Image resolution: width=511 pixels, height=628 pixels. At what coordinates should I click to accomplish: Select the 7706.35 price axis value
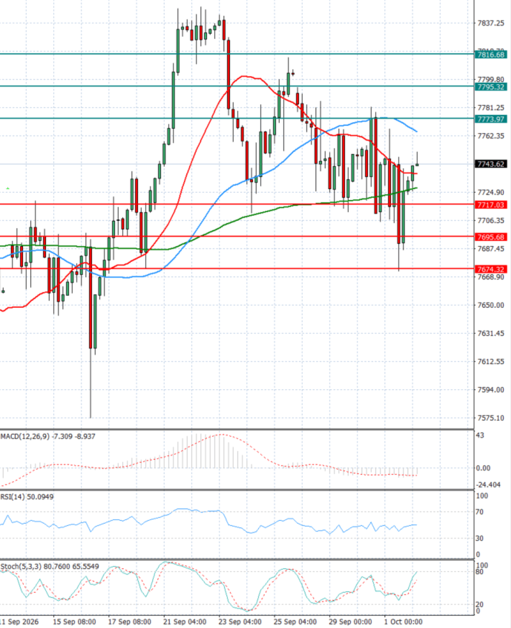tap(491, 220)
